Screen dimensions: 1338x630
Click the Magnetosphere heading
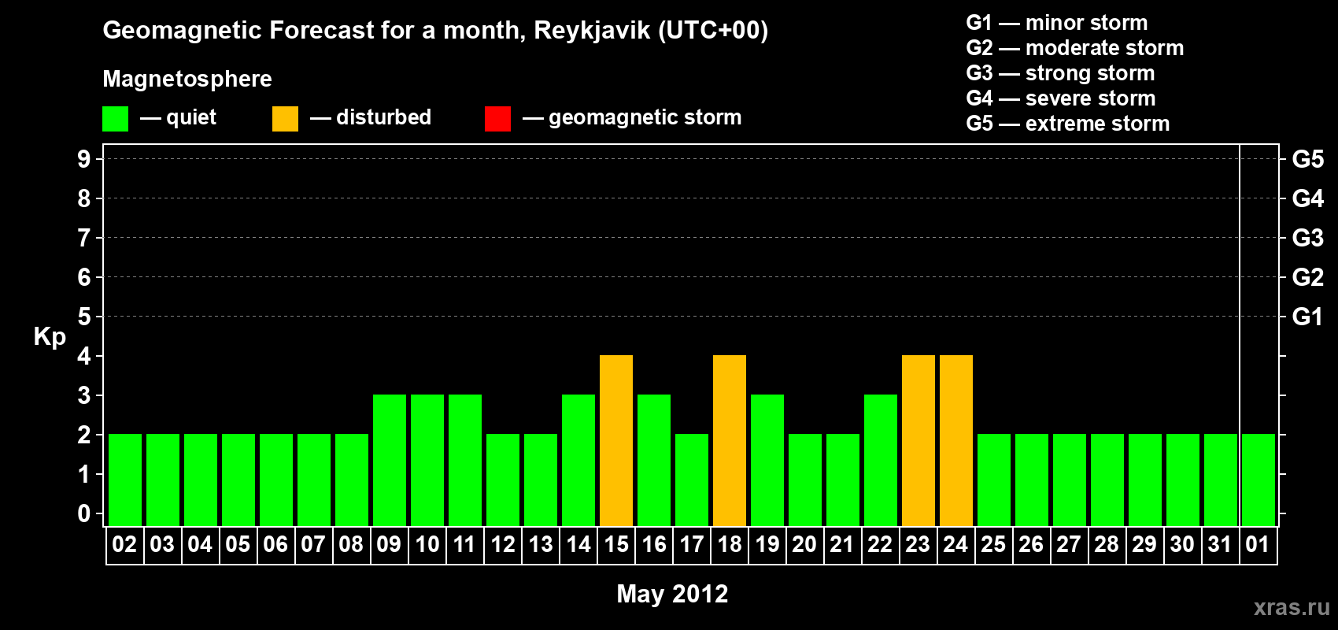coord(187,79)
